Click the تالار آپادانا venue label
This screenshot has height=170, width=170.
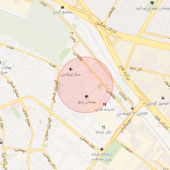103,132
